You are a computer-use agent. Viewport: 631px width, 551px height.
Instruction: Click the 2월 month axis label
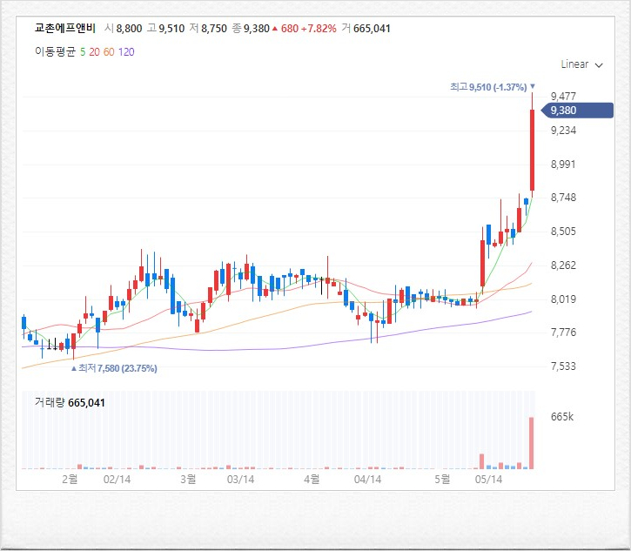tap(70, 480)
